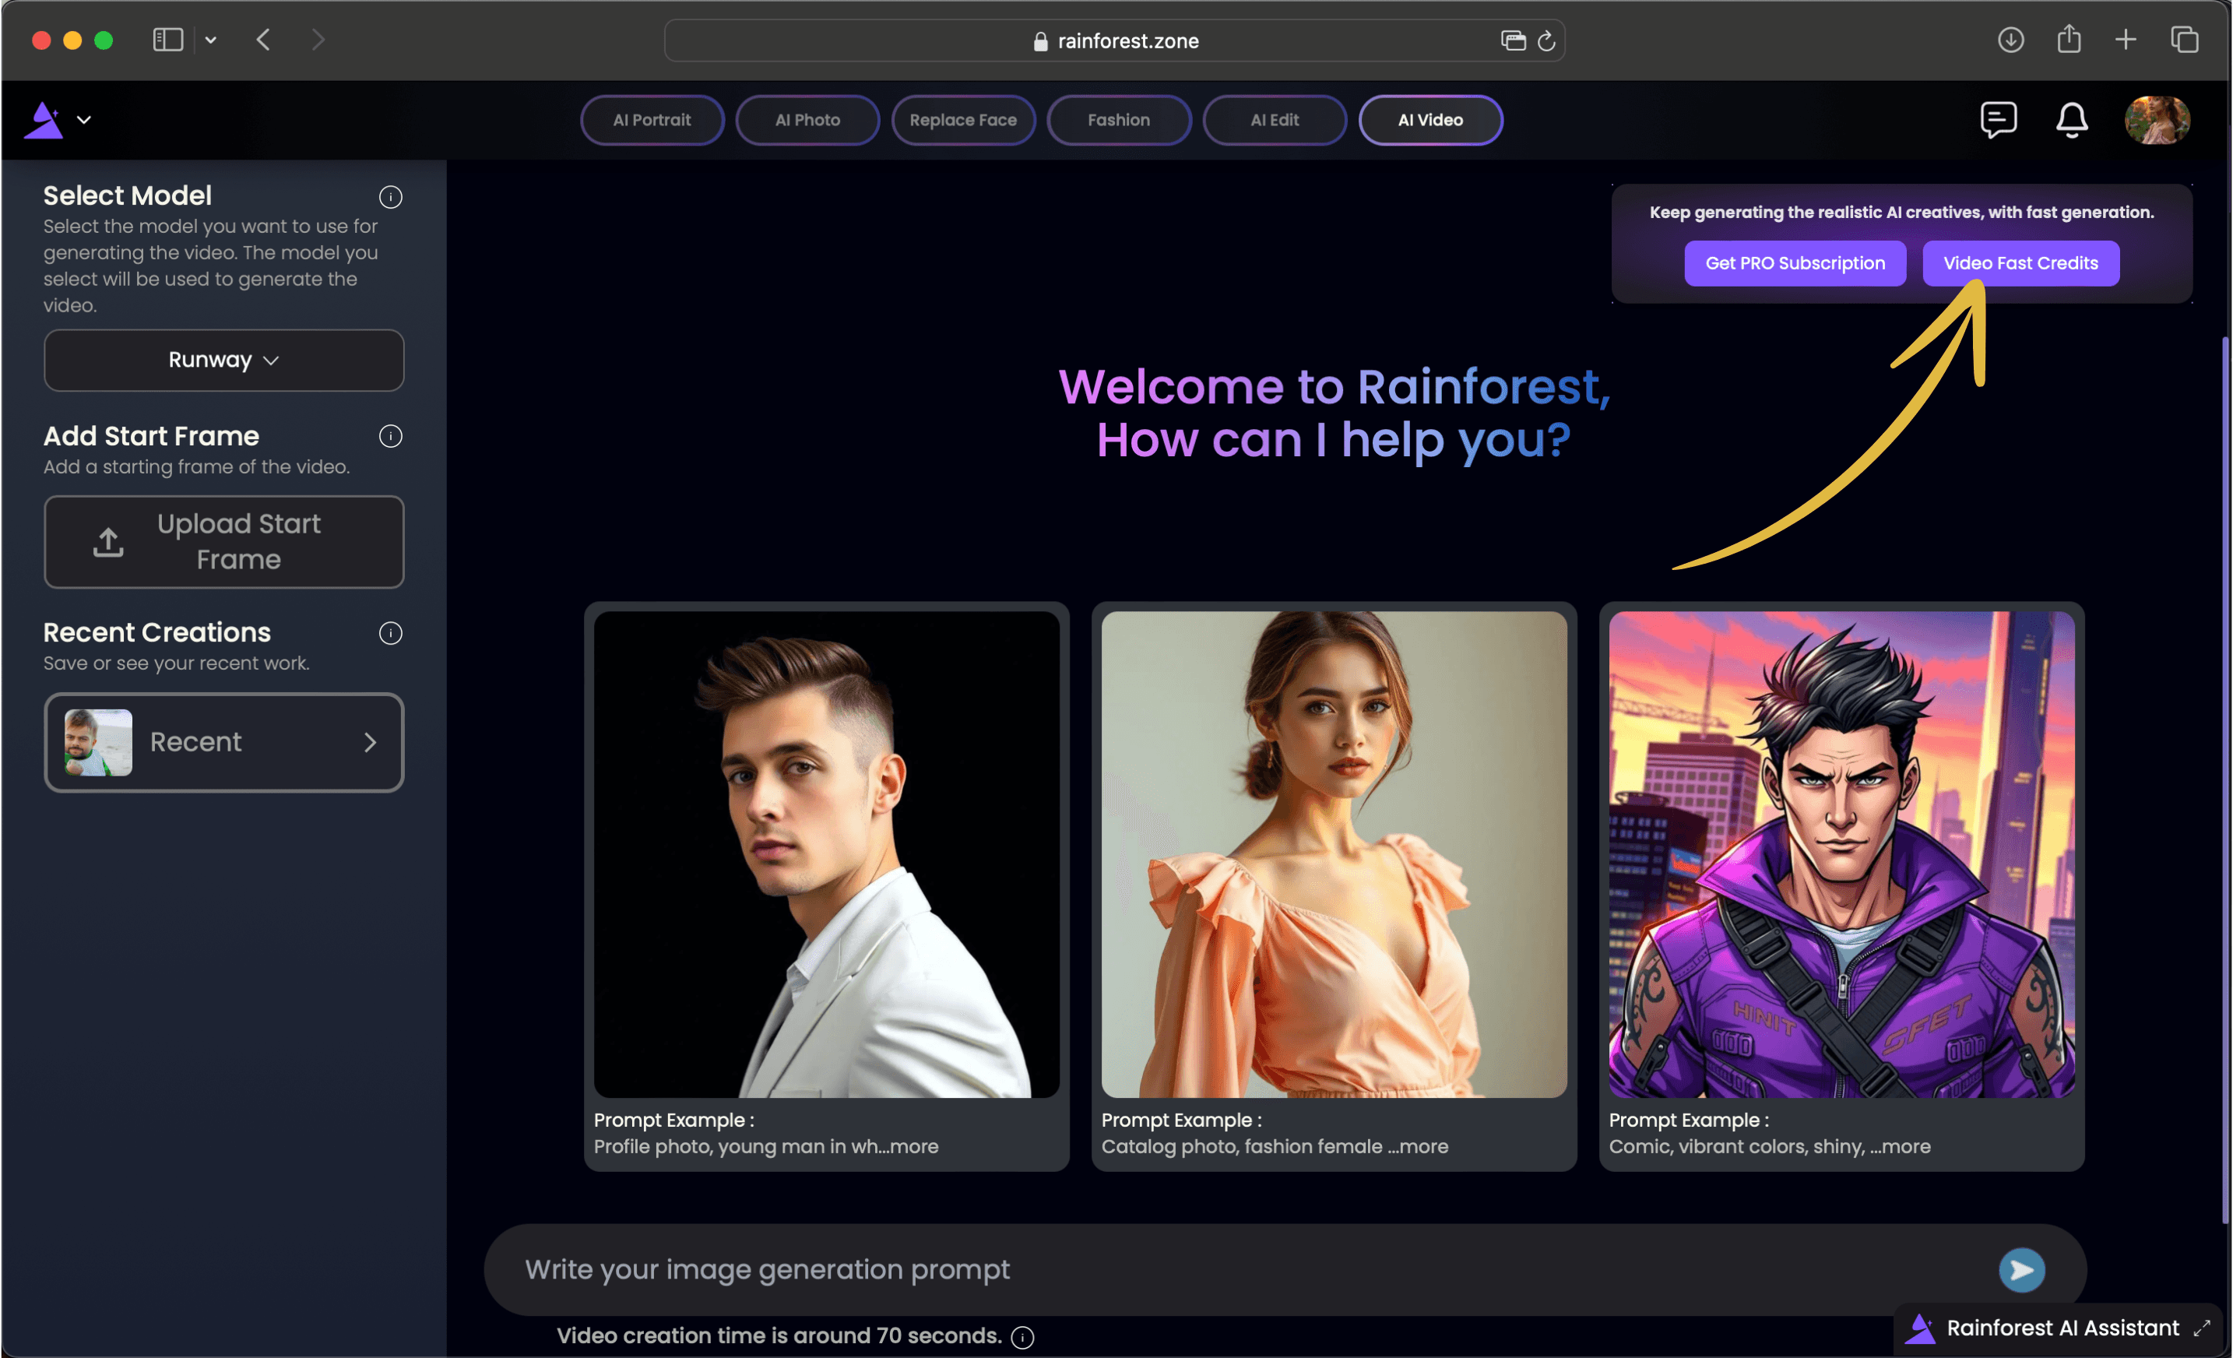Click the Rainforest logo icon
The image size is (2233, 1358).
44,120
